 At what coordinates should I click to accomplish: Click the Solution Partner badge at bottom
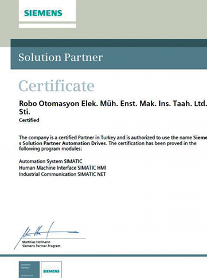(29, 269)
